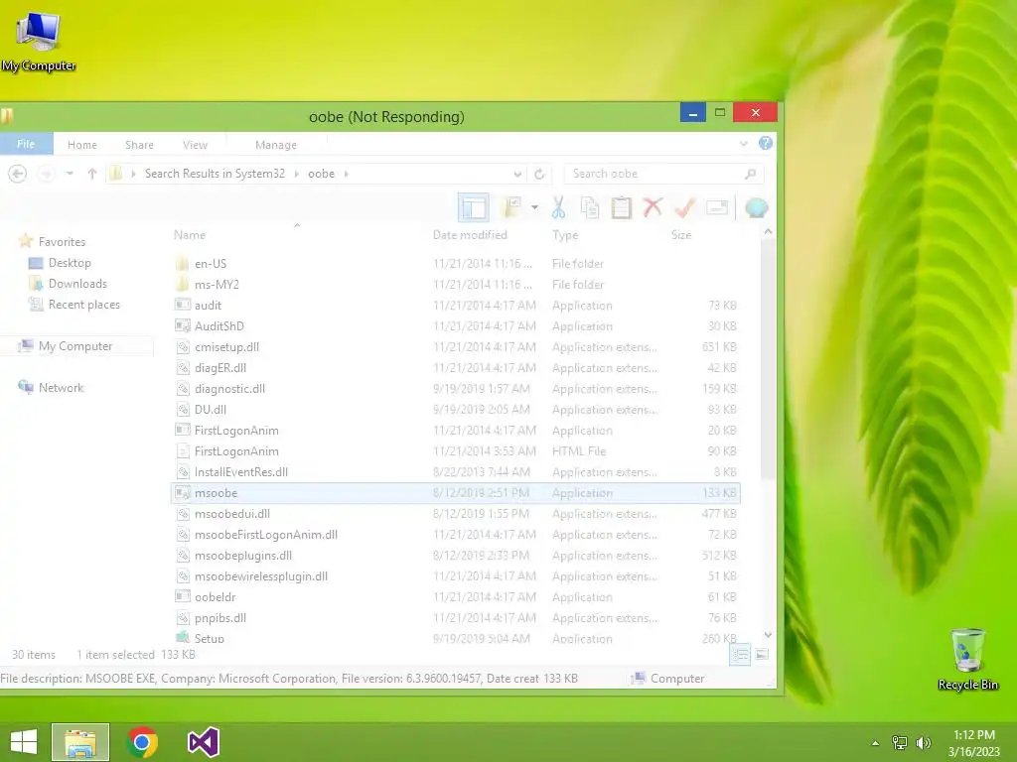This screenshot has width=1017, height=762.
Task: Expand arrow after oobe breadcrumb
Action: [x=347, y=174]
